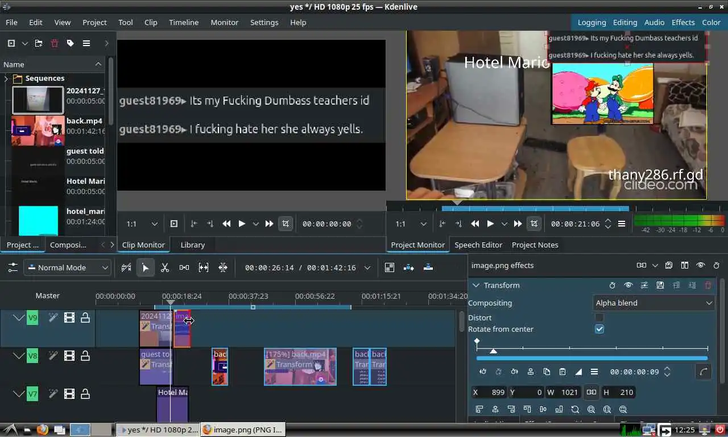Choose the slip tool icon

[x=204, y=267]
